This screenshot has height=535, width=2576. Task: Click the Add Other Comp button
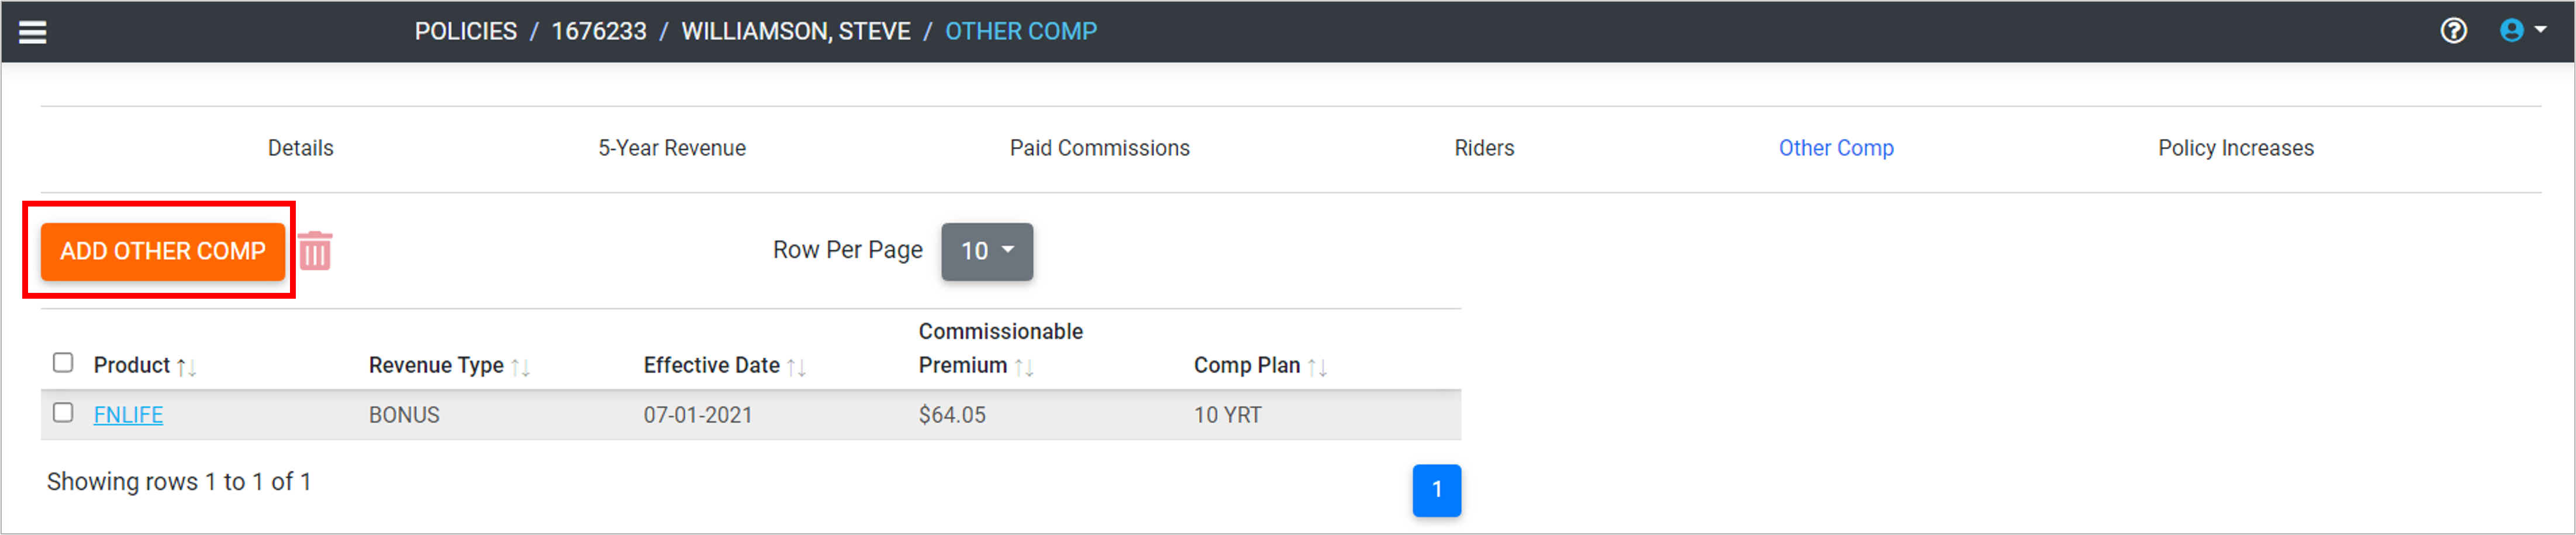(x=163, y=251)
